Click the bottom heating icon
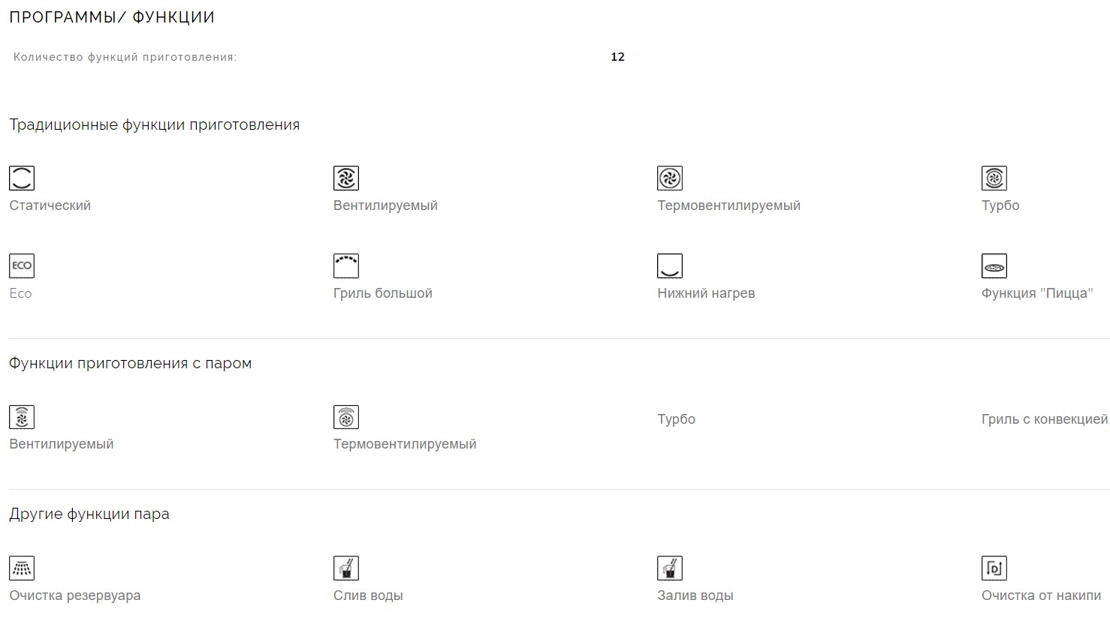The image size is (1110, 618). tap(670, 266)
